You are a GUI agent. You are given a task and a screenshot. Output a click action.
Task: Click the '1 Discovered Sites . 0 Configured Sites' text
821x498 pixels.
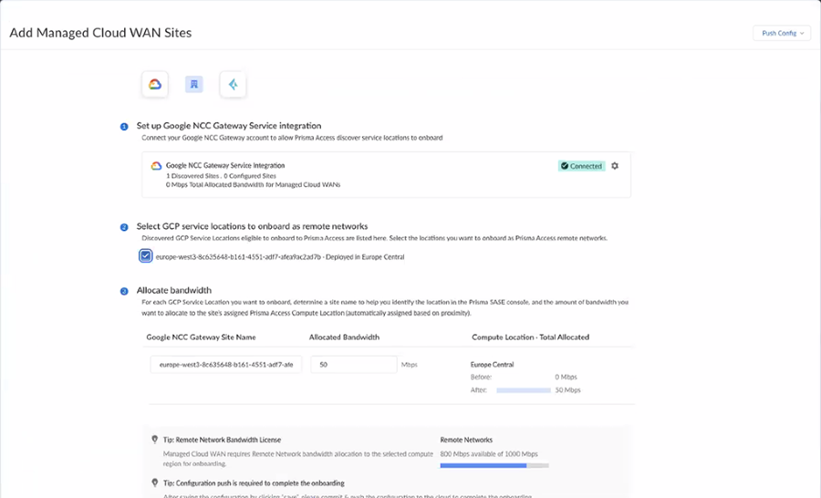[x=221, y=176]
